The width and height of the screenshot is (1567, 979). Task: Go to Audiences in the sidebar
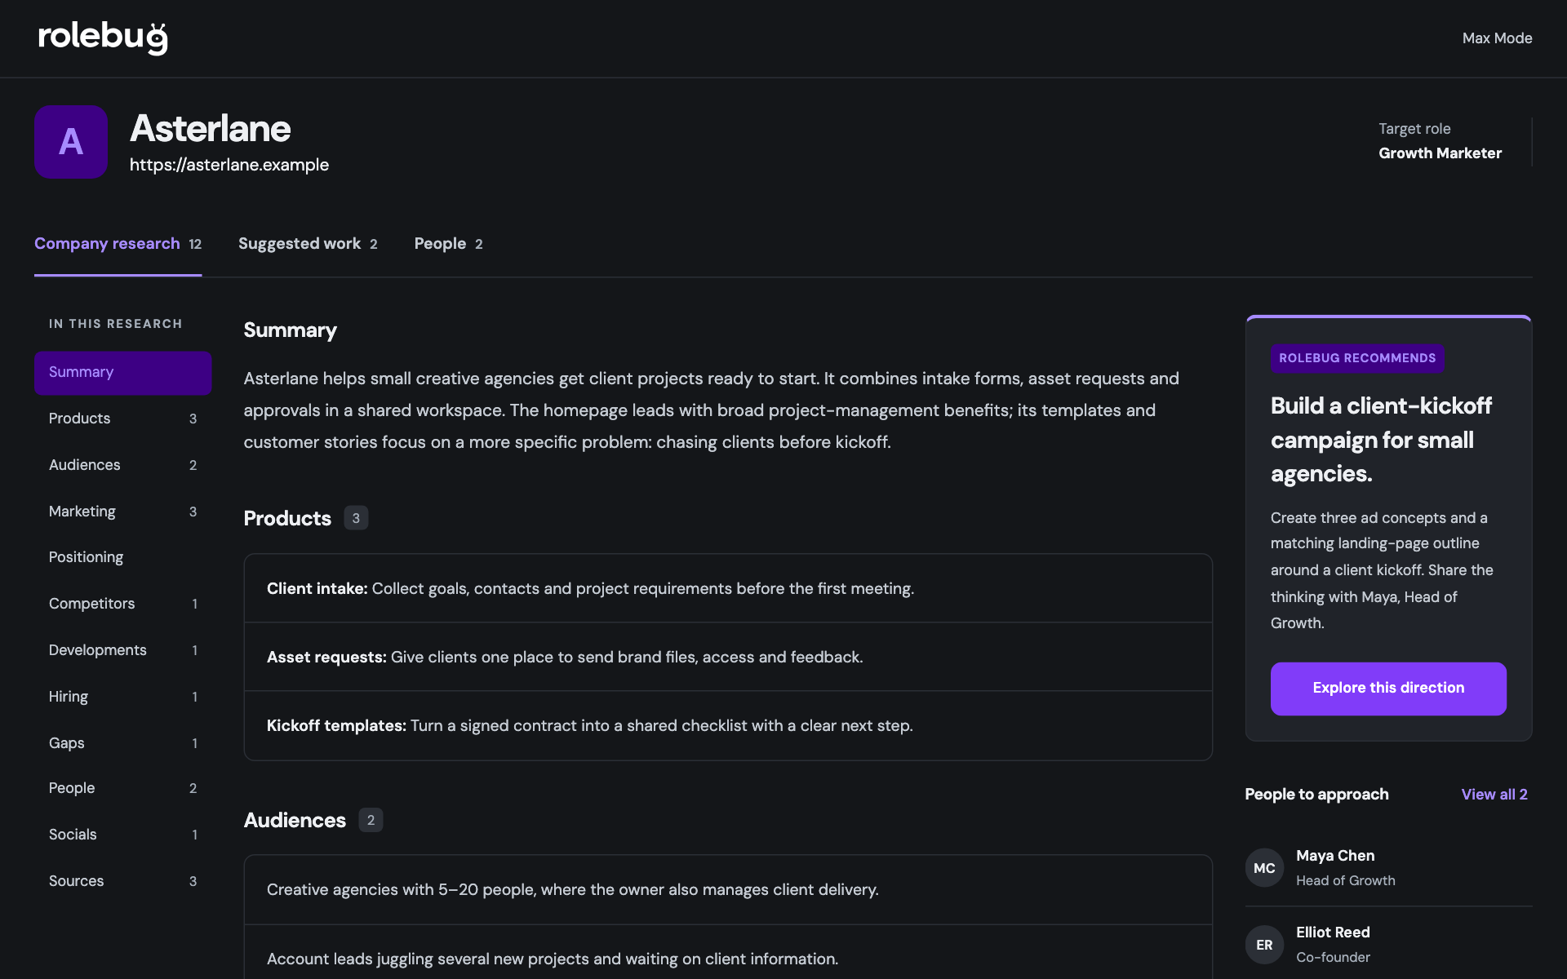122,465
